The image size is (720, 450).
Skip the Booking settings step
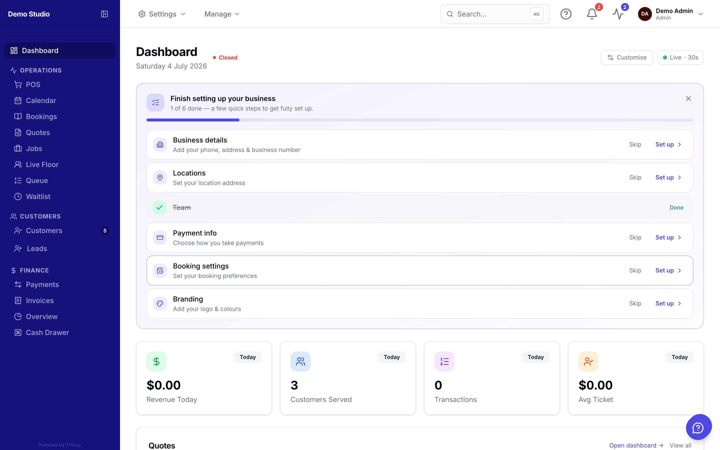point(635,270)
